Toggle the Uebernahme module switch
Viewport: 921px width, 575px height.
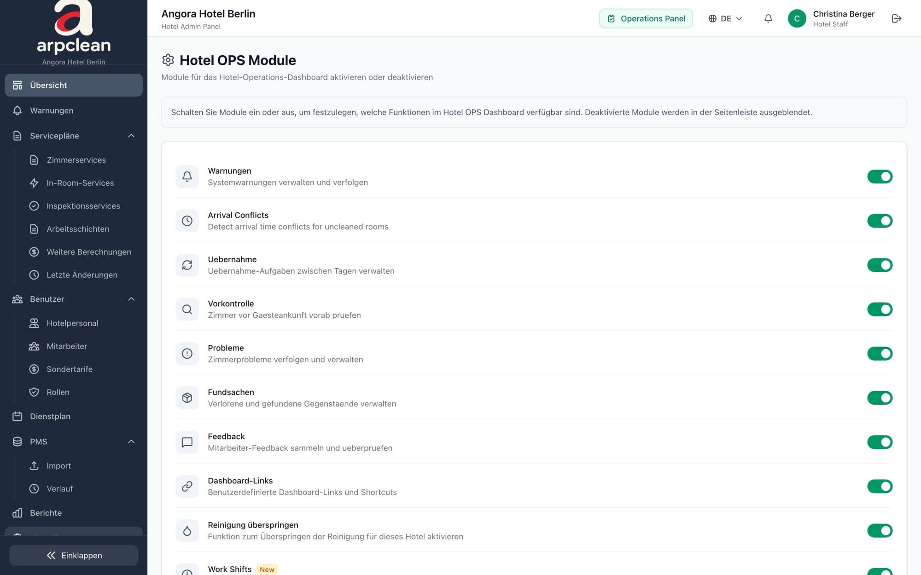point(880,265)
